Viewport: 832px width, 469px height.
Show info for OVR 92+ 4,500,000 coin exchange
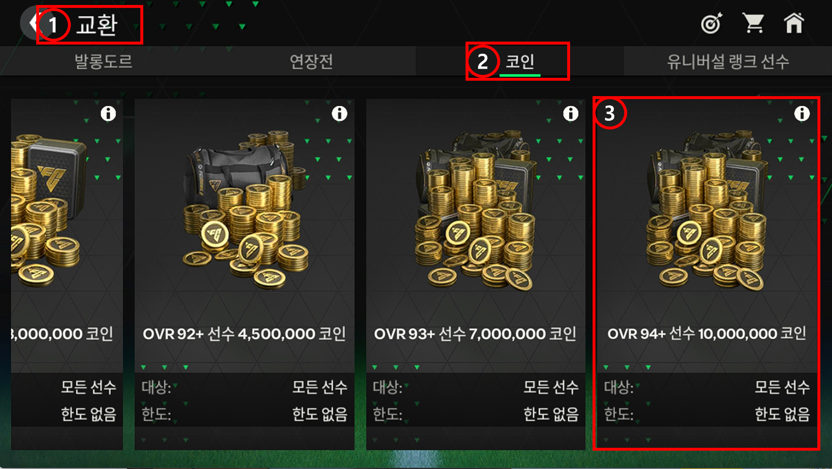pos(339,113)
